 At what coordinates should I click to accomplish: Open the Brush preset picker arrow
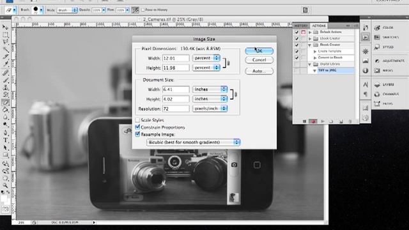point(41,10)
